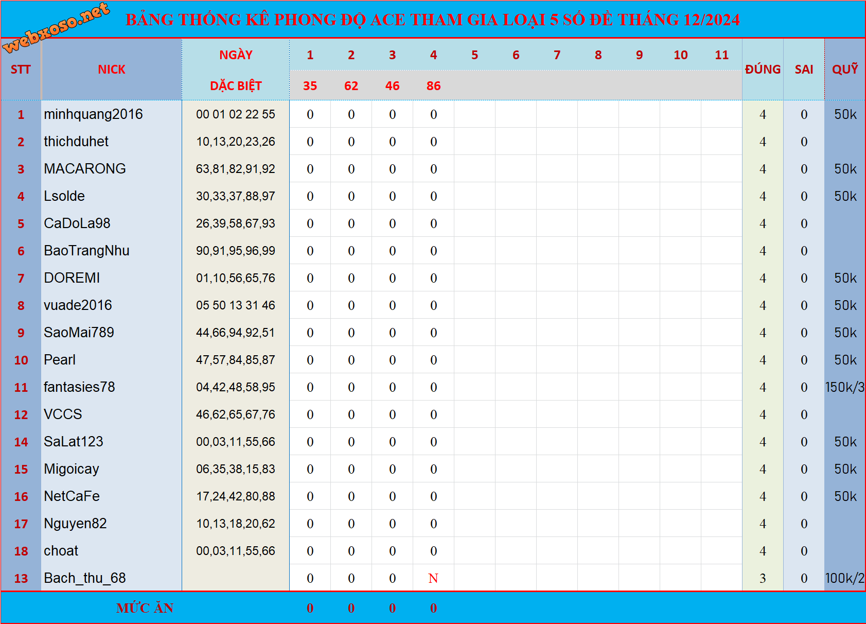Click the 50k fund in NetCaFe row
The image size is (866, 624).
845,496
